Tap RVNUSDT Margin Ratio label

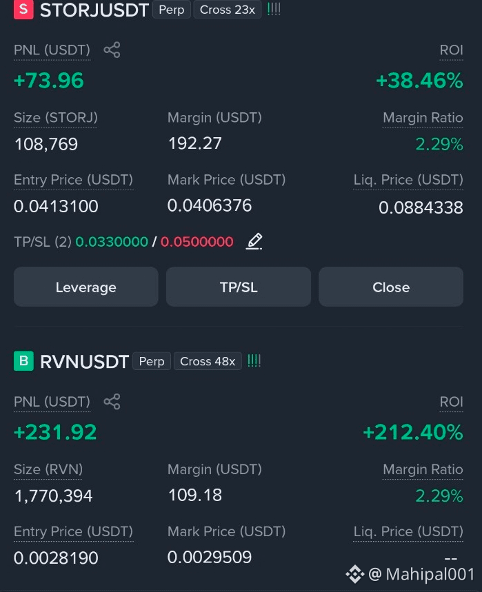point(423,470)
